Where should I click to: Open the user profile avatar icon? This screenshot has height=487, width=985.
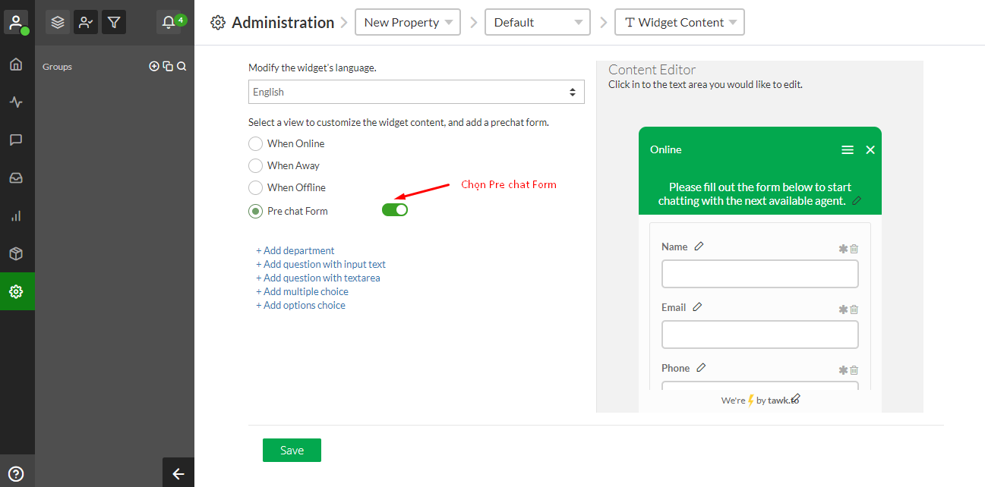(16, 22)
